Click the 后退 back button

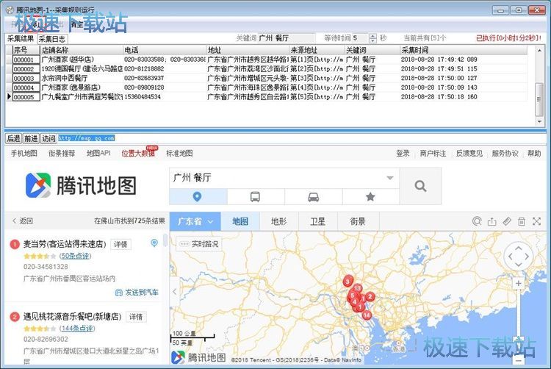[14, 138]
